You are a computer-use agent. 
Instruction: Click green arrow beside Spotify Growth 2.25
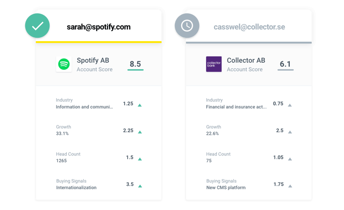(x=140, y=132)
